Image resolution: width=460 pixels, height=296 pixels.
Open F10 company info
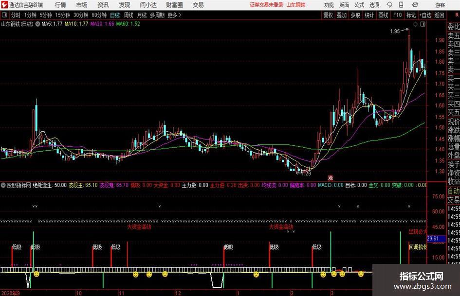point(397,15)
